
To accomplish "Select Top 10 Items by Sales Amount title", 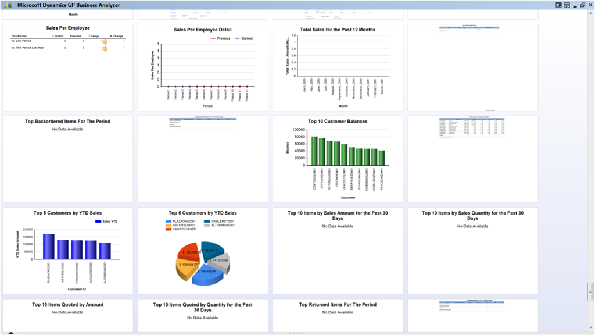I will click(338, 216).
